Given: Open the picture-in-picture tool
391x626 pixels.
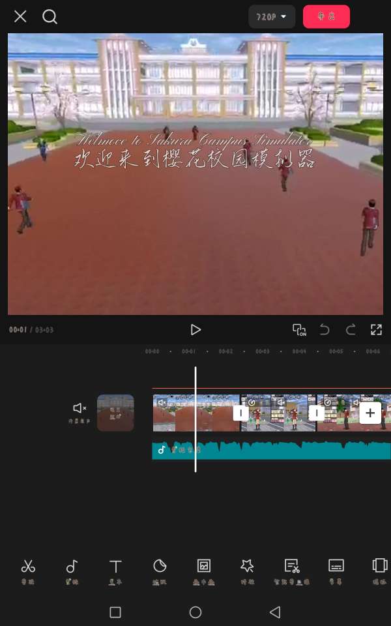Looking at the screenshot, I should pyautogui.click(x=203, y=571).
